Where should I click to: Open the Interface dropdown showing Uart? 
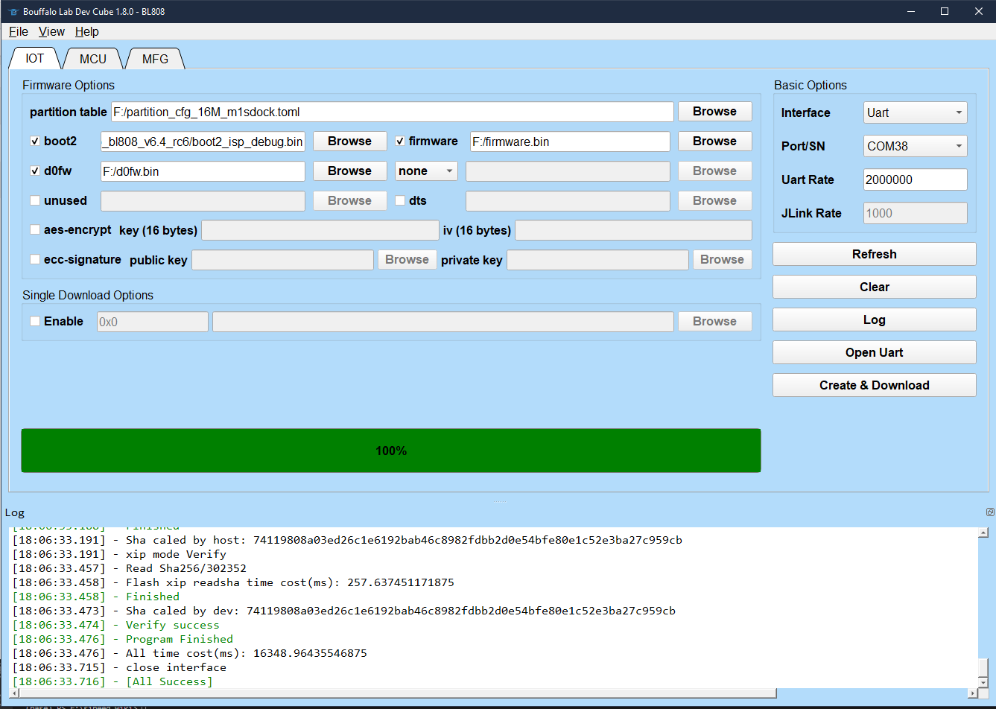pos(915,112)
